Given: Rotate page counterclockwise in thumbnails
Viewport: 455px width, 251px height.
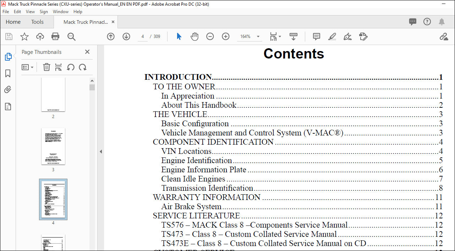Looking at the screenshot, I should pos(71,67).
